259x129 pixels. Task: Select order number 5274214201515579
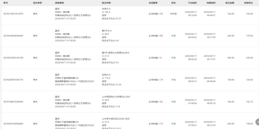[13, 14]
